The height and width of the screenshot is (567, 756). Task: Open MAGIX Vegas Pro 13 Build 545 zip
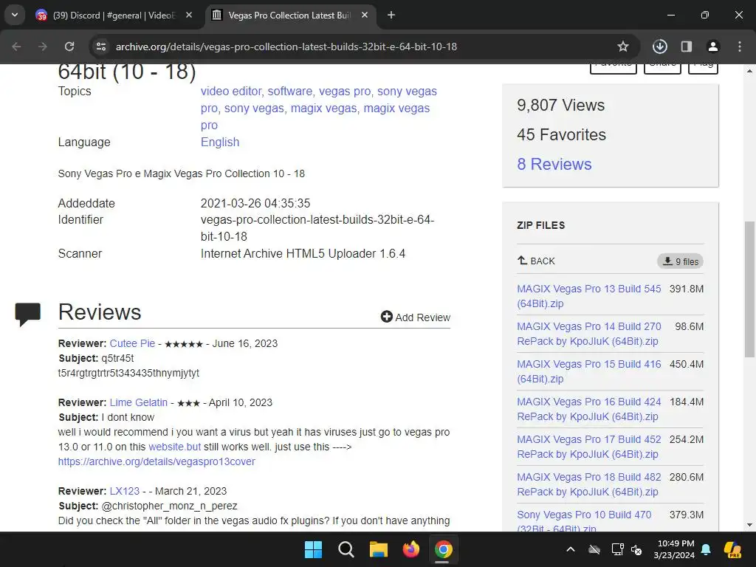pos(588,296)
